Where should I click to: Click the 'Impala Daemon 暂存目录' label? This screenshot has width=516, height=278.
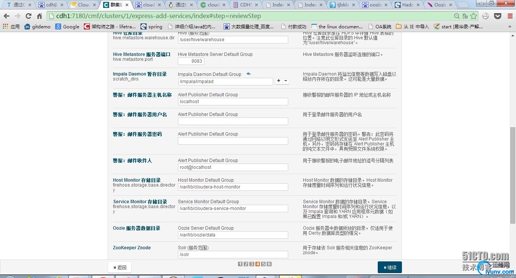point(140,74)
